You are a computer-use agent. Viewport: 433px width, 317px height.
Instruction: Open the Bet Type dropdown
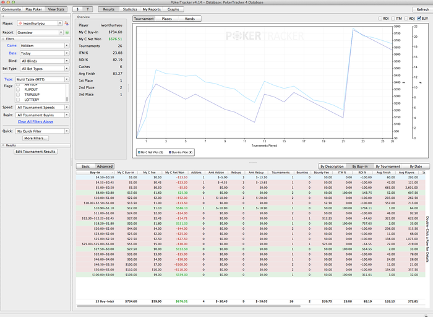point(67,69)
